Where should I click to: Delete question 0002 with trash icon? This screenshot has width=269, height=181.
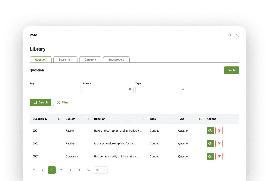(x=219, y=144)
